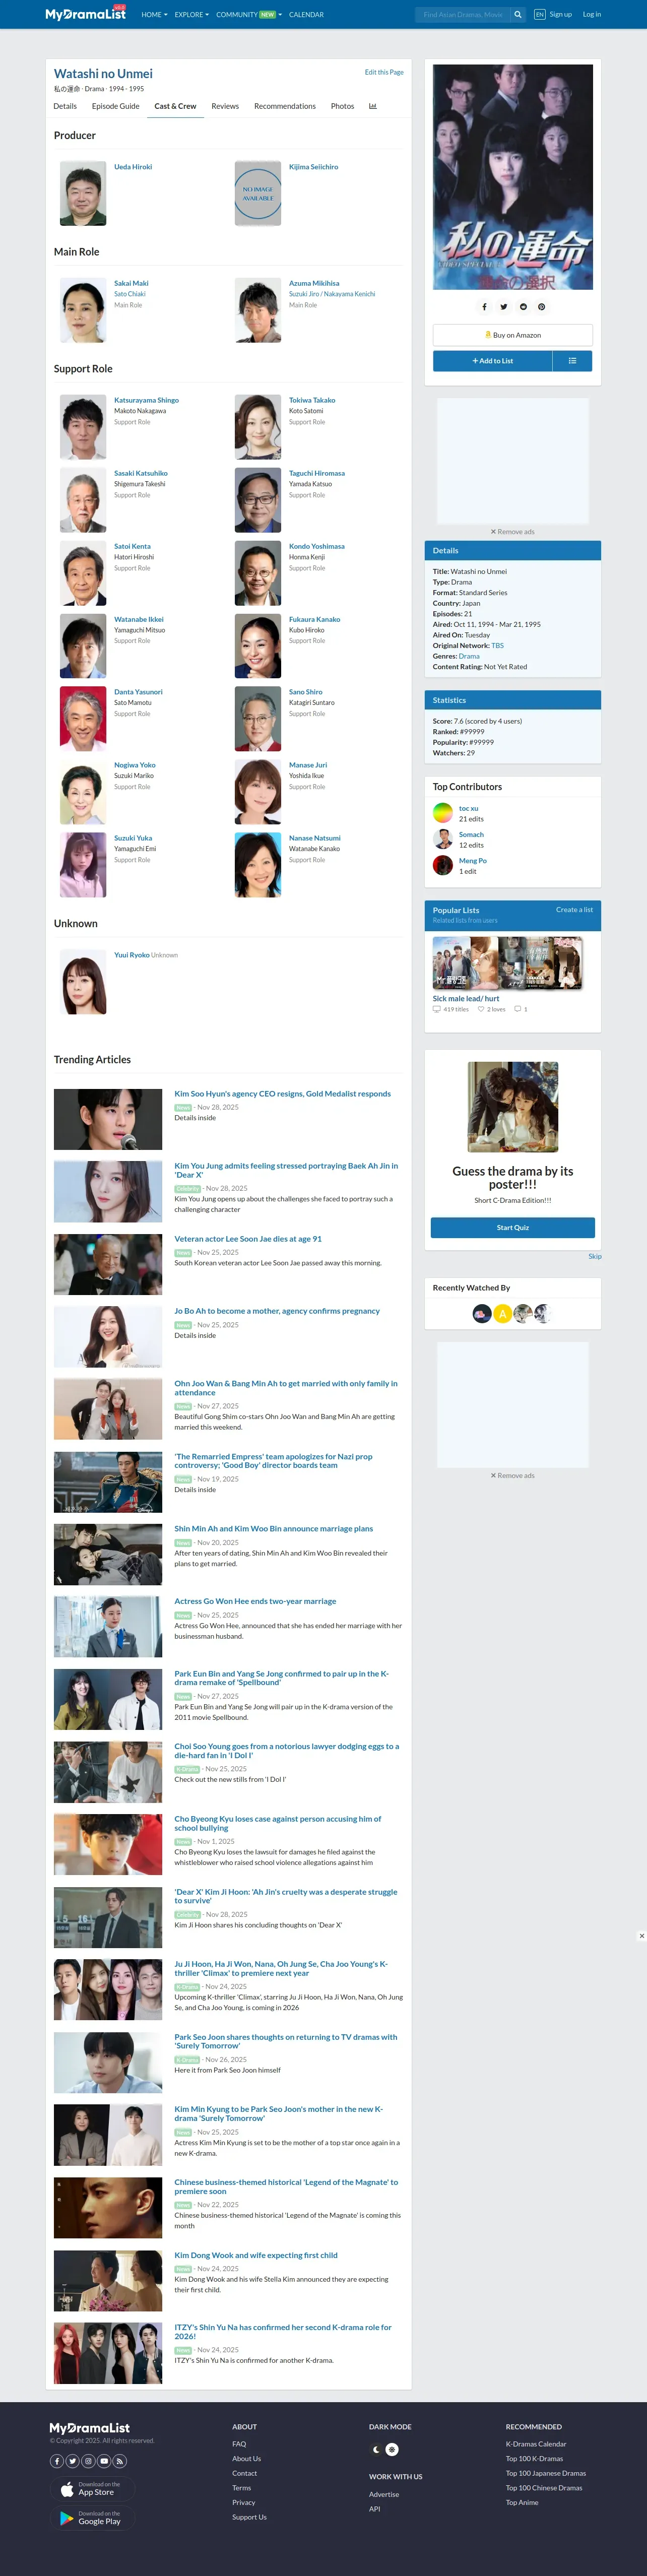Expand the EXPLORE dropdown menu
The height and width of the screenshot is (2576, 647).
[x=191, y=15]
